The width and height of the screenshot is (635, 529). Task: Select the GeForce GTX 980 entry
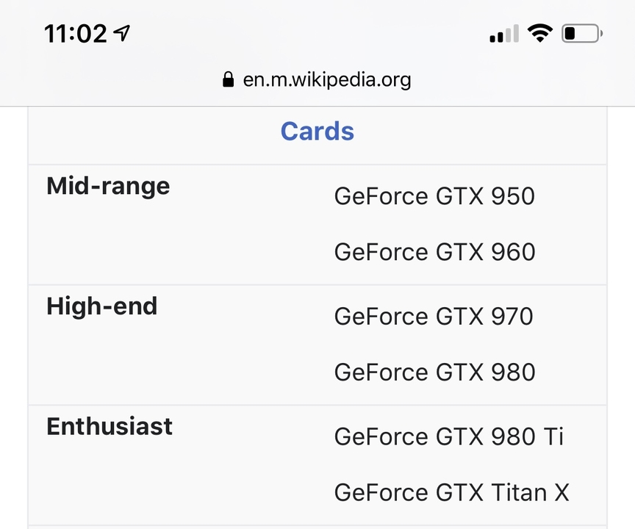pyautogui.click(x=434, y=373)
